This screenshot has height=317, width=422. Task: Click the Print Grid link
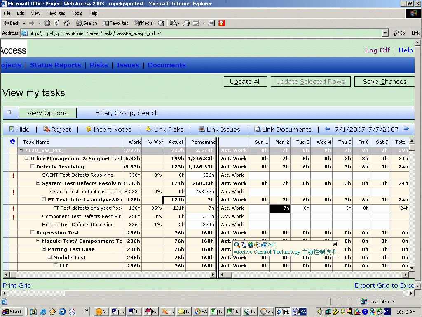pyautogui.click(x=16, y=285)
